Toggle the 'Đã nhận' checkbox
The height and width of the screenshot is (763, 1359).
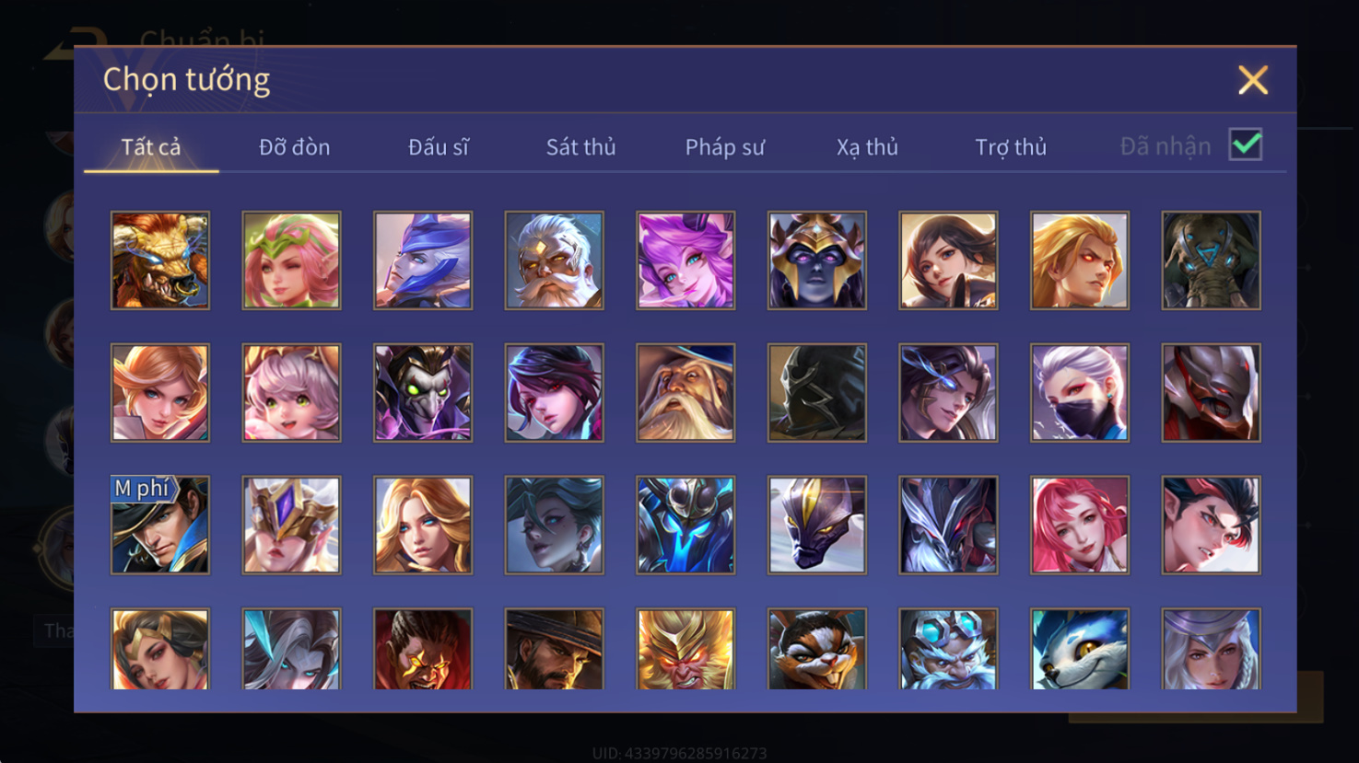[x=1246, y=145]
